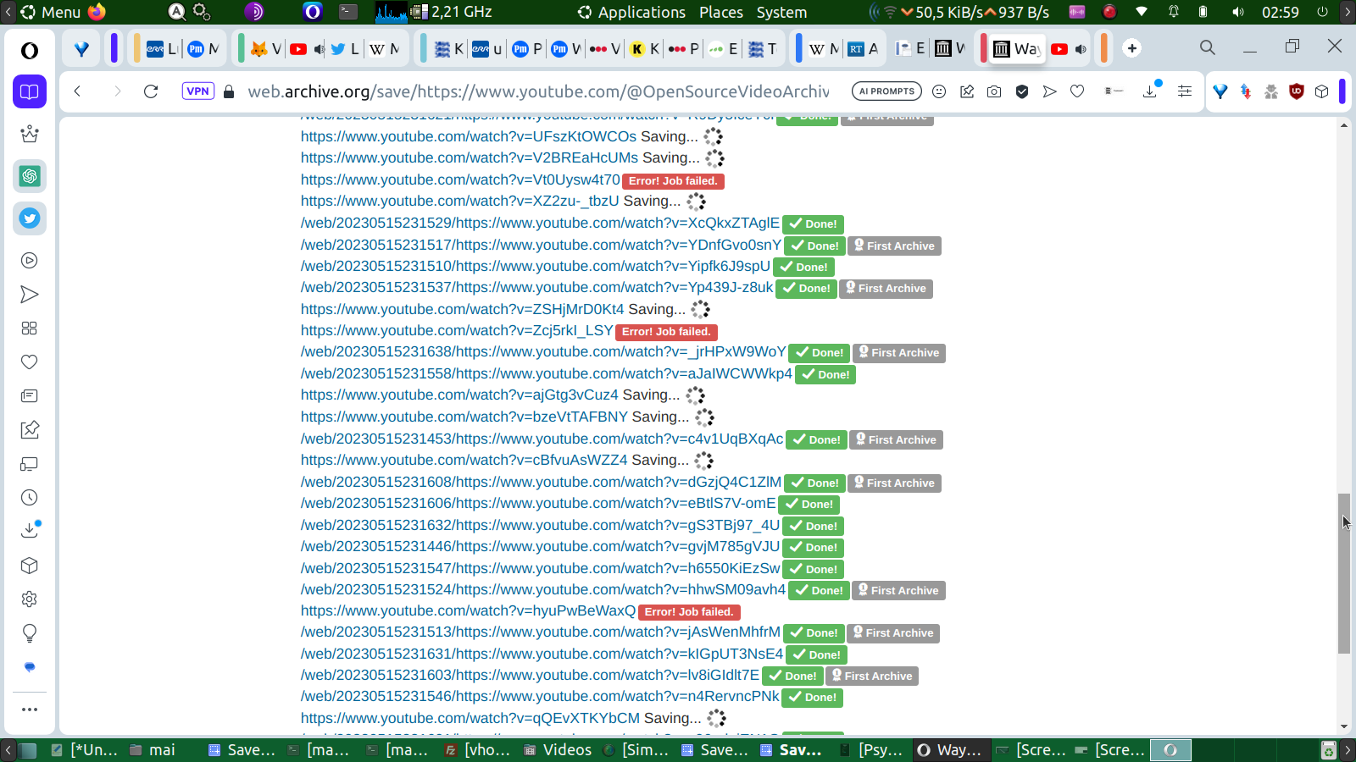The image size is (1356, 762).
Task: Open the hyuPwBeWaxQ video link
Action: [468, 610]
